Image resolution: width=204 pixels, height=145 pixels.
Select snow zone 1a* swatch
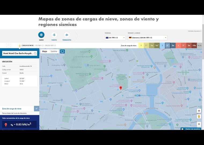[157, 45]
